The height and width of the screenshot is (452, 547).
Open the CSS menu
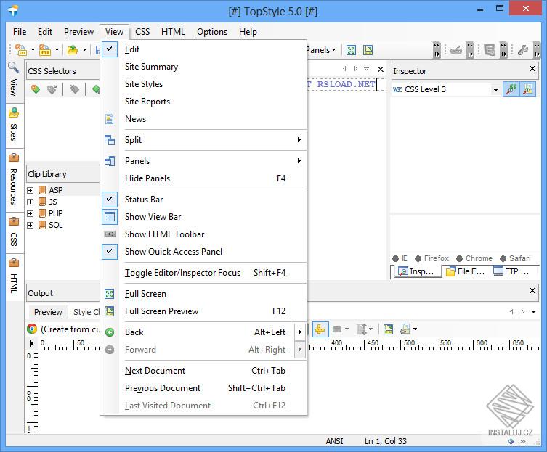pos(142,32)
